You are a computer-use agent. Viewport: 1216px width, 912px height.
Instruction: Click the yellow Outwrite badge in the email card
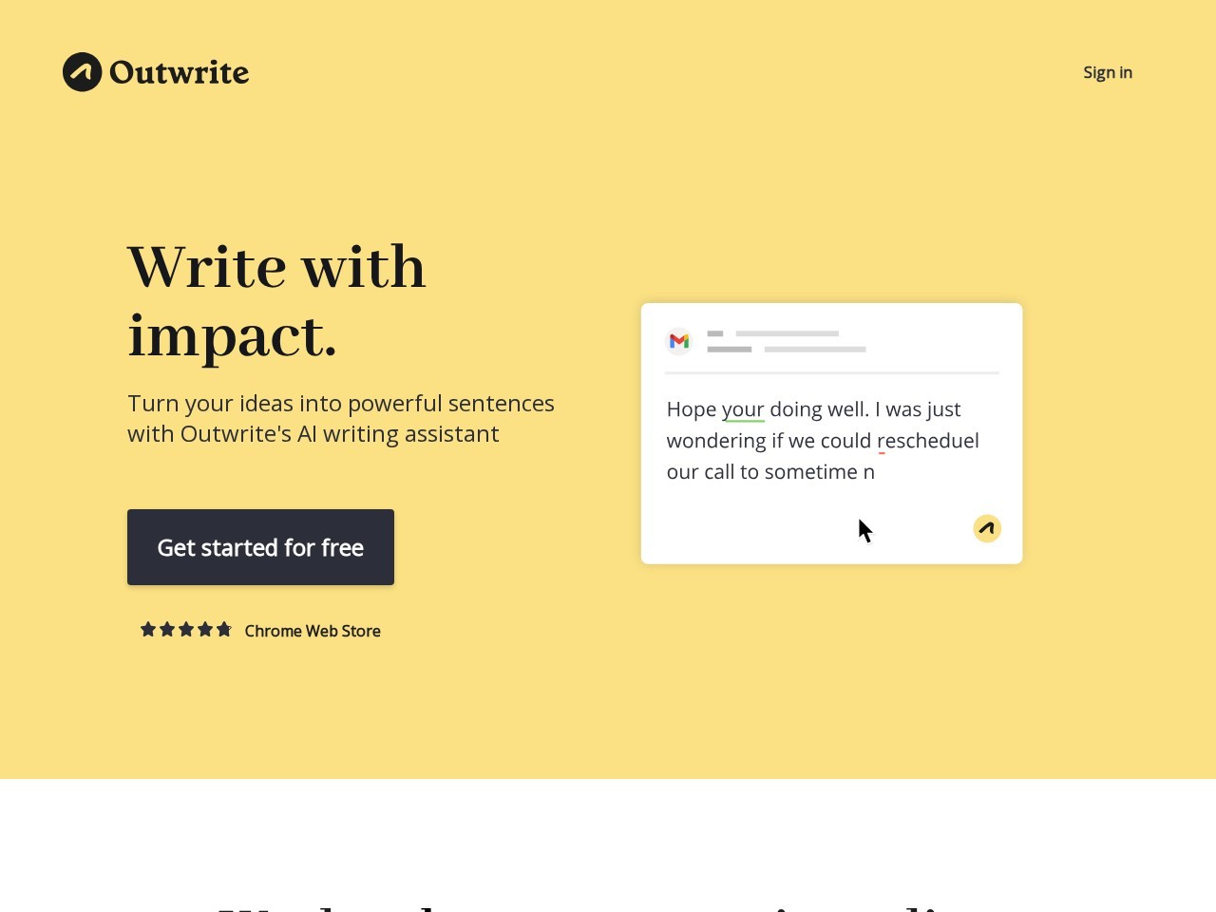987,528
